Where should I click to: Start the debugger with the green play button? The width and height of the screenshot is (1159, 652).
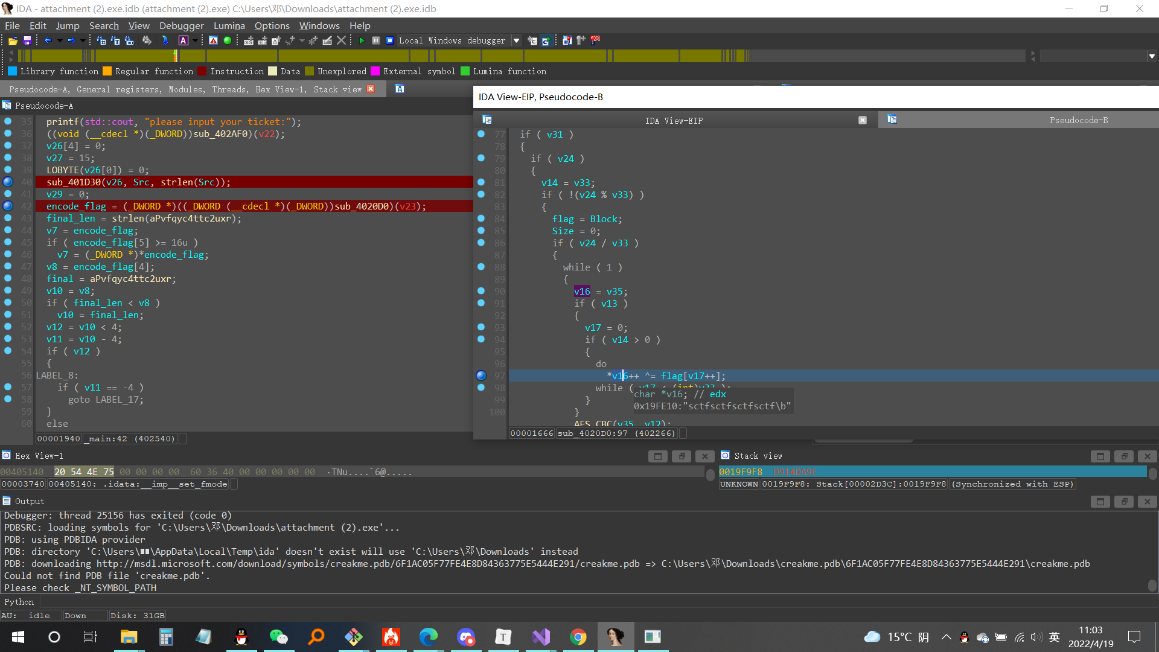point(362,40)
